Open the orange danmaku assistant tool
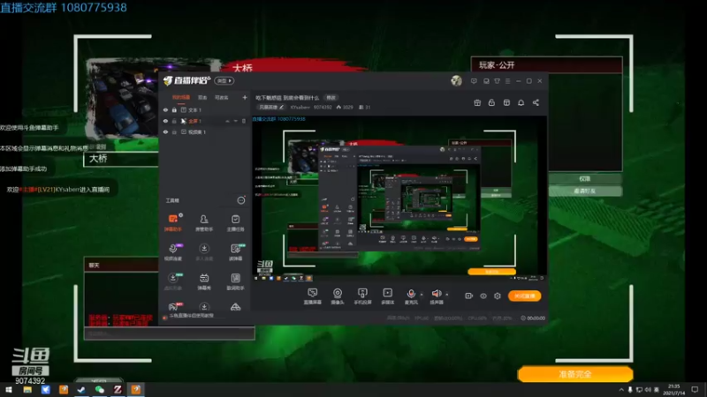This screenshot has height=397, width=707. point(173,222)
